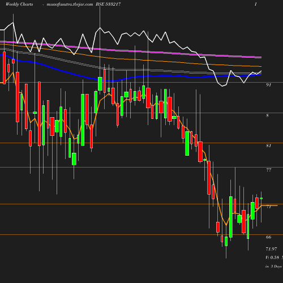Click the "81" price axis label
The image size is (283, 283).
(x=268, y=145)
